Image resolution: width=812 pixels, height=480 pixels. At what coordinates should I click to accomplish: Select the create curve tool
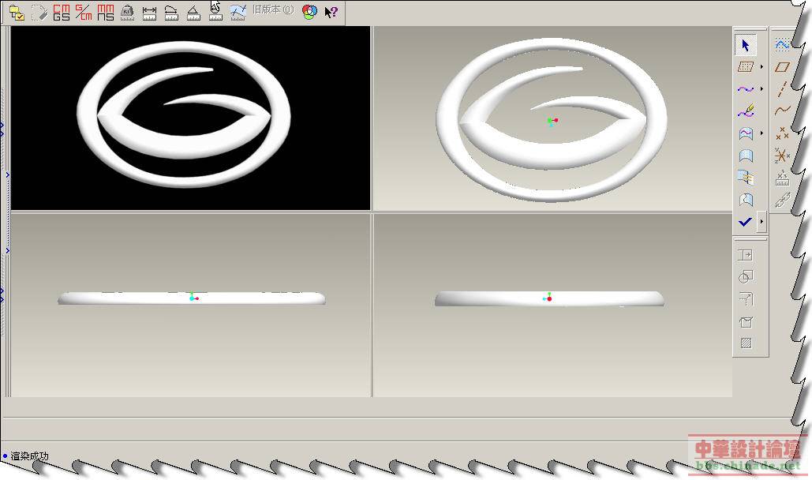(745, 89)
